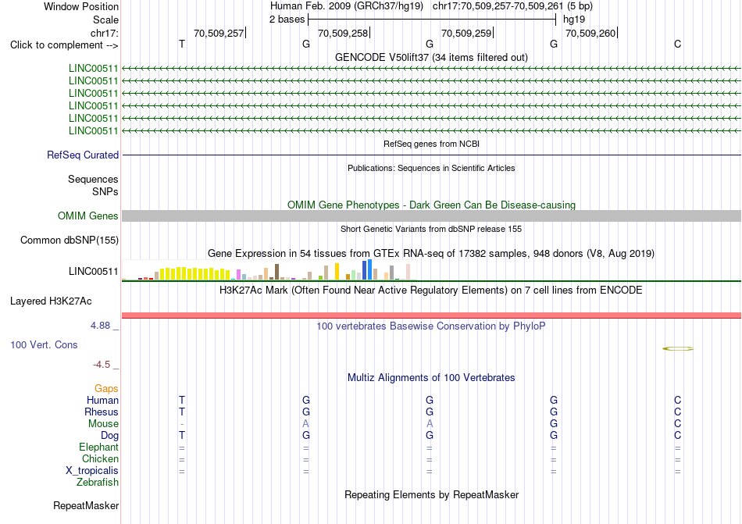Click 'Multiz Alignments of 100 Vertebrates' title

click(x=431, y=377)
